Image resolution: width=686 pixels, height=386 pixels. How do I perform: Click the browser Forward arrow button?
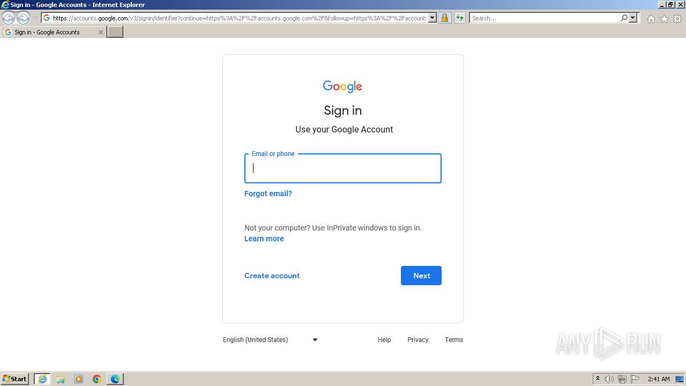pos(23,18)
